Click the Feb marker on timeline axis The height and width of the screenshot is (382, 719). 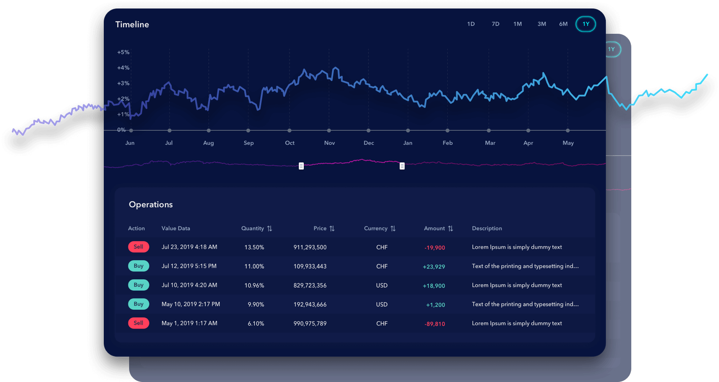[448, 131]
